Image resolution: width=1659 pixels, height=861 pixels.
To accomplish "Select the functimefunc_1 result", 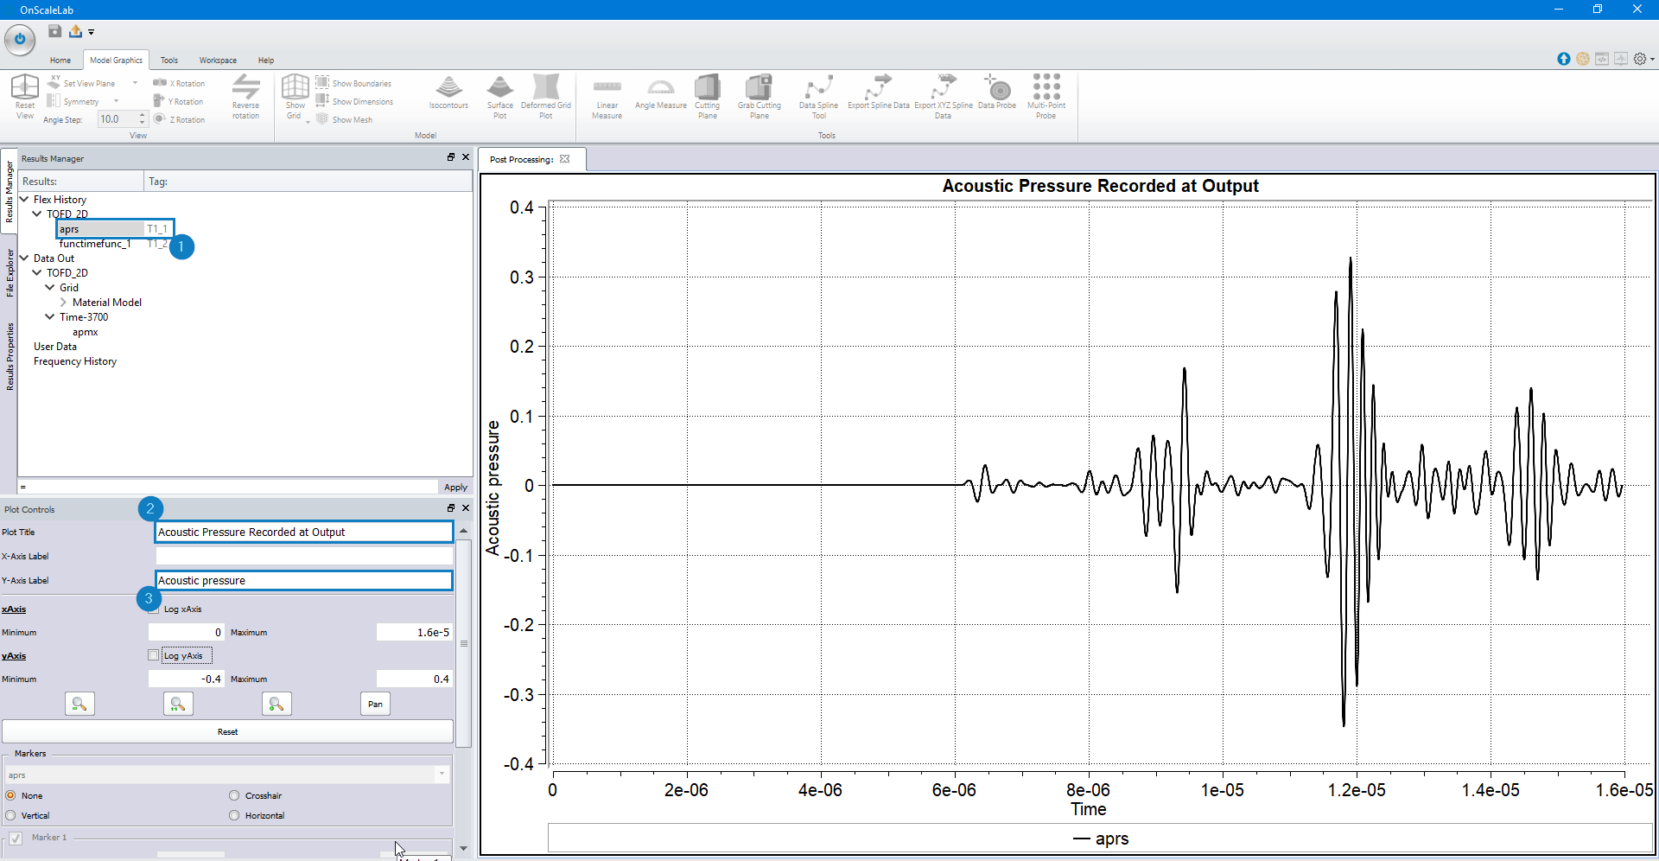I will tap(95, 244).
